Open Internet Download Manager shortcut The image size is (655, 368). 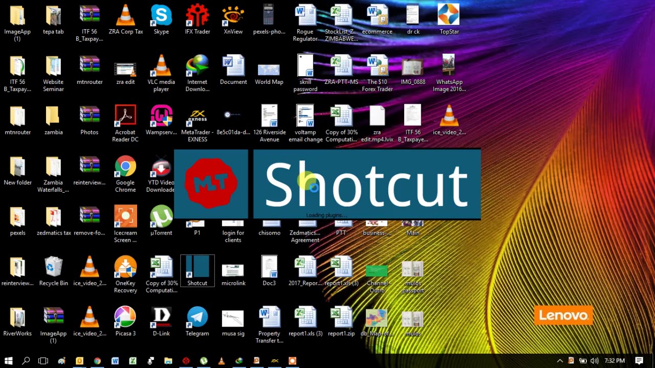tap(198, 73)
